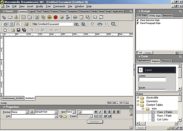Open the text color swatch picker
The width and height of the screenshot is (183, 131).
tap(79, 112)
